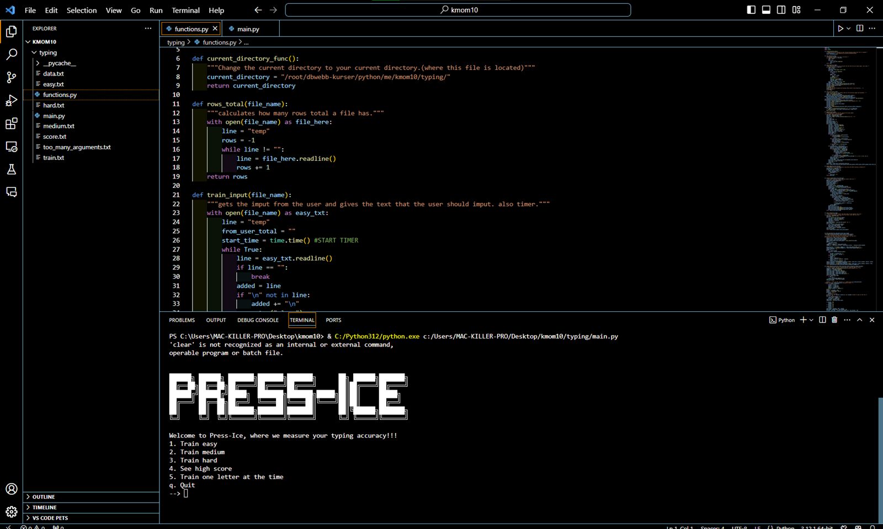Click the kmom10 command center search box

tap(458, 10)
